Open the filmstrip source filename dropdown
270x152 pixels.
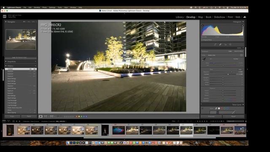coord(61,122)
